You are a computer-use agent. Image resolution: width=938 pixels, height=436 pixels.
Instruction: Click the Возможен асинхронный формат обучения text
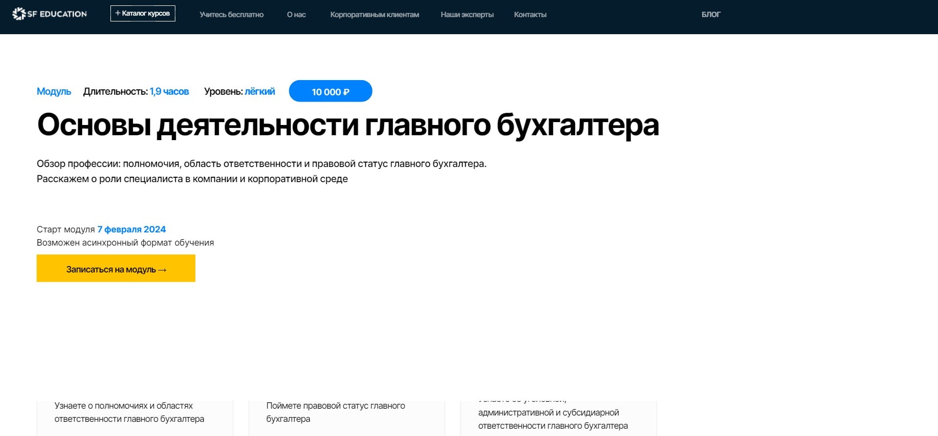[125, 243]
